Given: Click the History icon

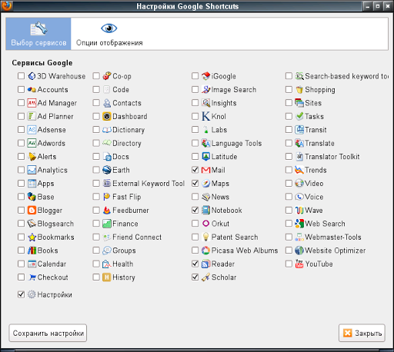Looking at the screenshot, I should pyautogui.click(x=107, y=277).
